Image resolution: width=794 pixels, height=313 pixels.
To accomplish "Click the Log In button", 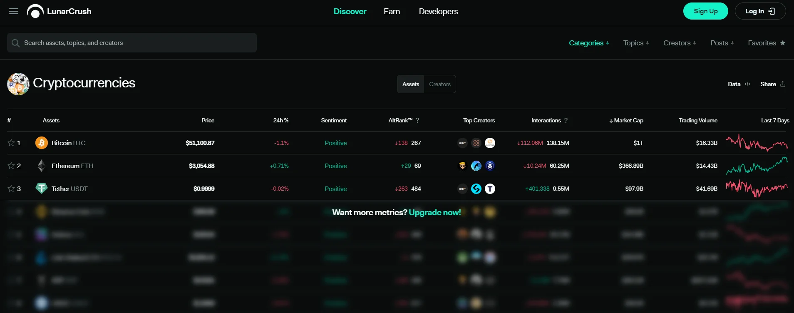I will click(760, 11).
